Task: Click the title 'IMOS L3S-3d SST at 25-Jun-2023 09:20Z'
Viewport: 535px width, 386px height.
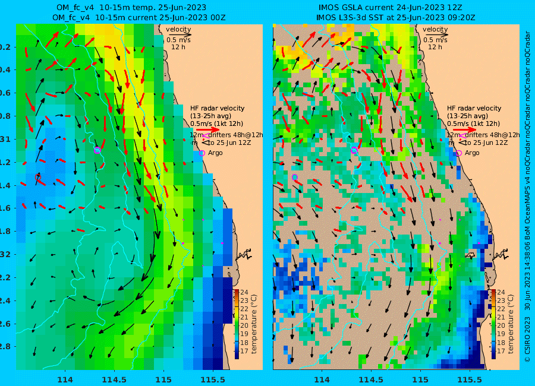Action: [395, 17]
